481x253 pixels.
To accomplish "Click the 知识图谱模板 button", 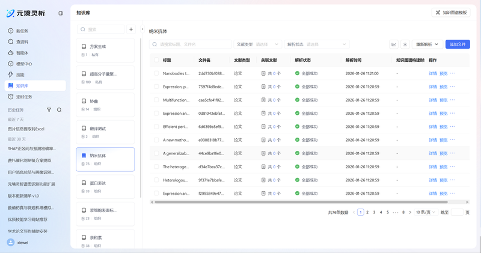I will click(451, 13).
